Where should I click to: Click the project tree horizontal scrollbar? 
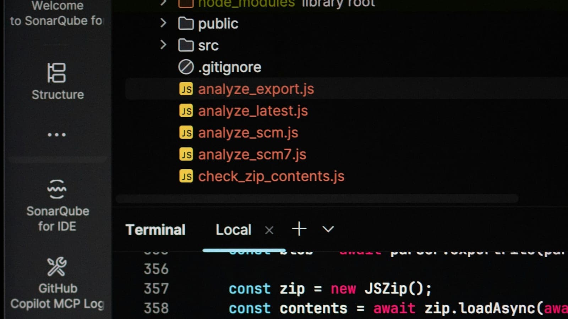point(317,198)
